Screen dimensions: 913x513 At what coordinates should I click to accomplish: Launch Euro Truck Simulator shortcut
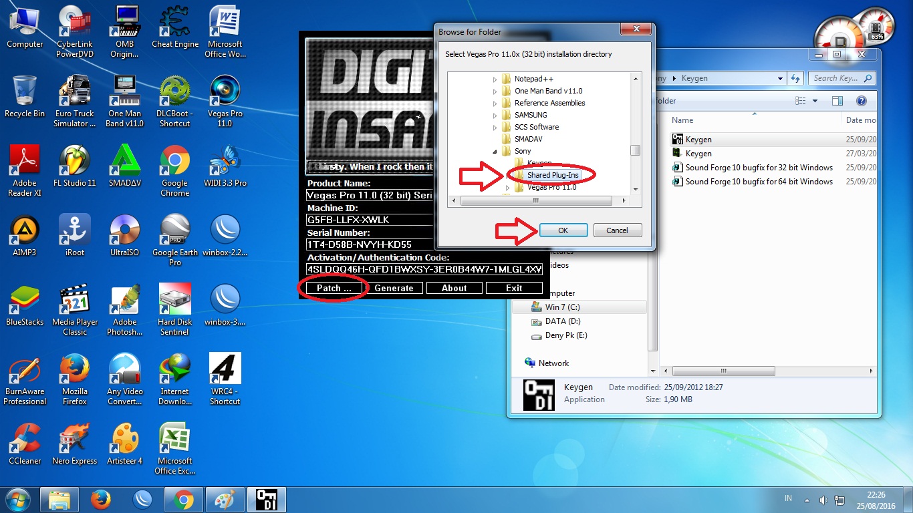(75, 101)
